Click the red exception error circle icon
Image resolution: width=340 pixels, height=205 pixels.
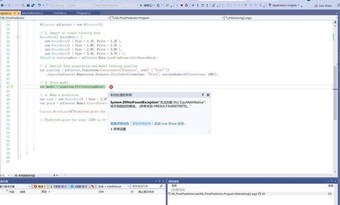click(111, 87)
